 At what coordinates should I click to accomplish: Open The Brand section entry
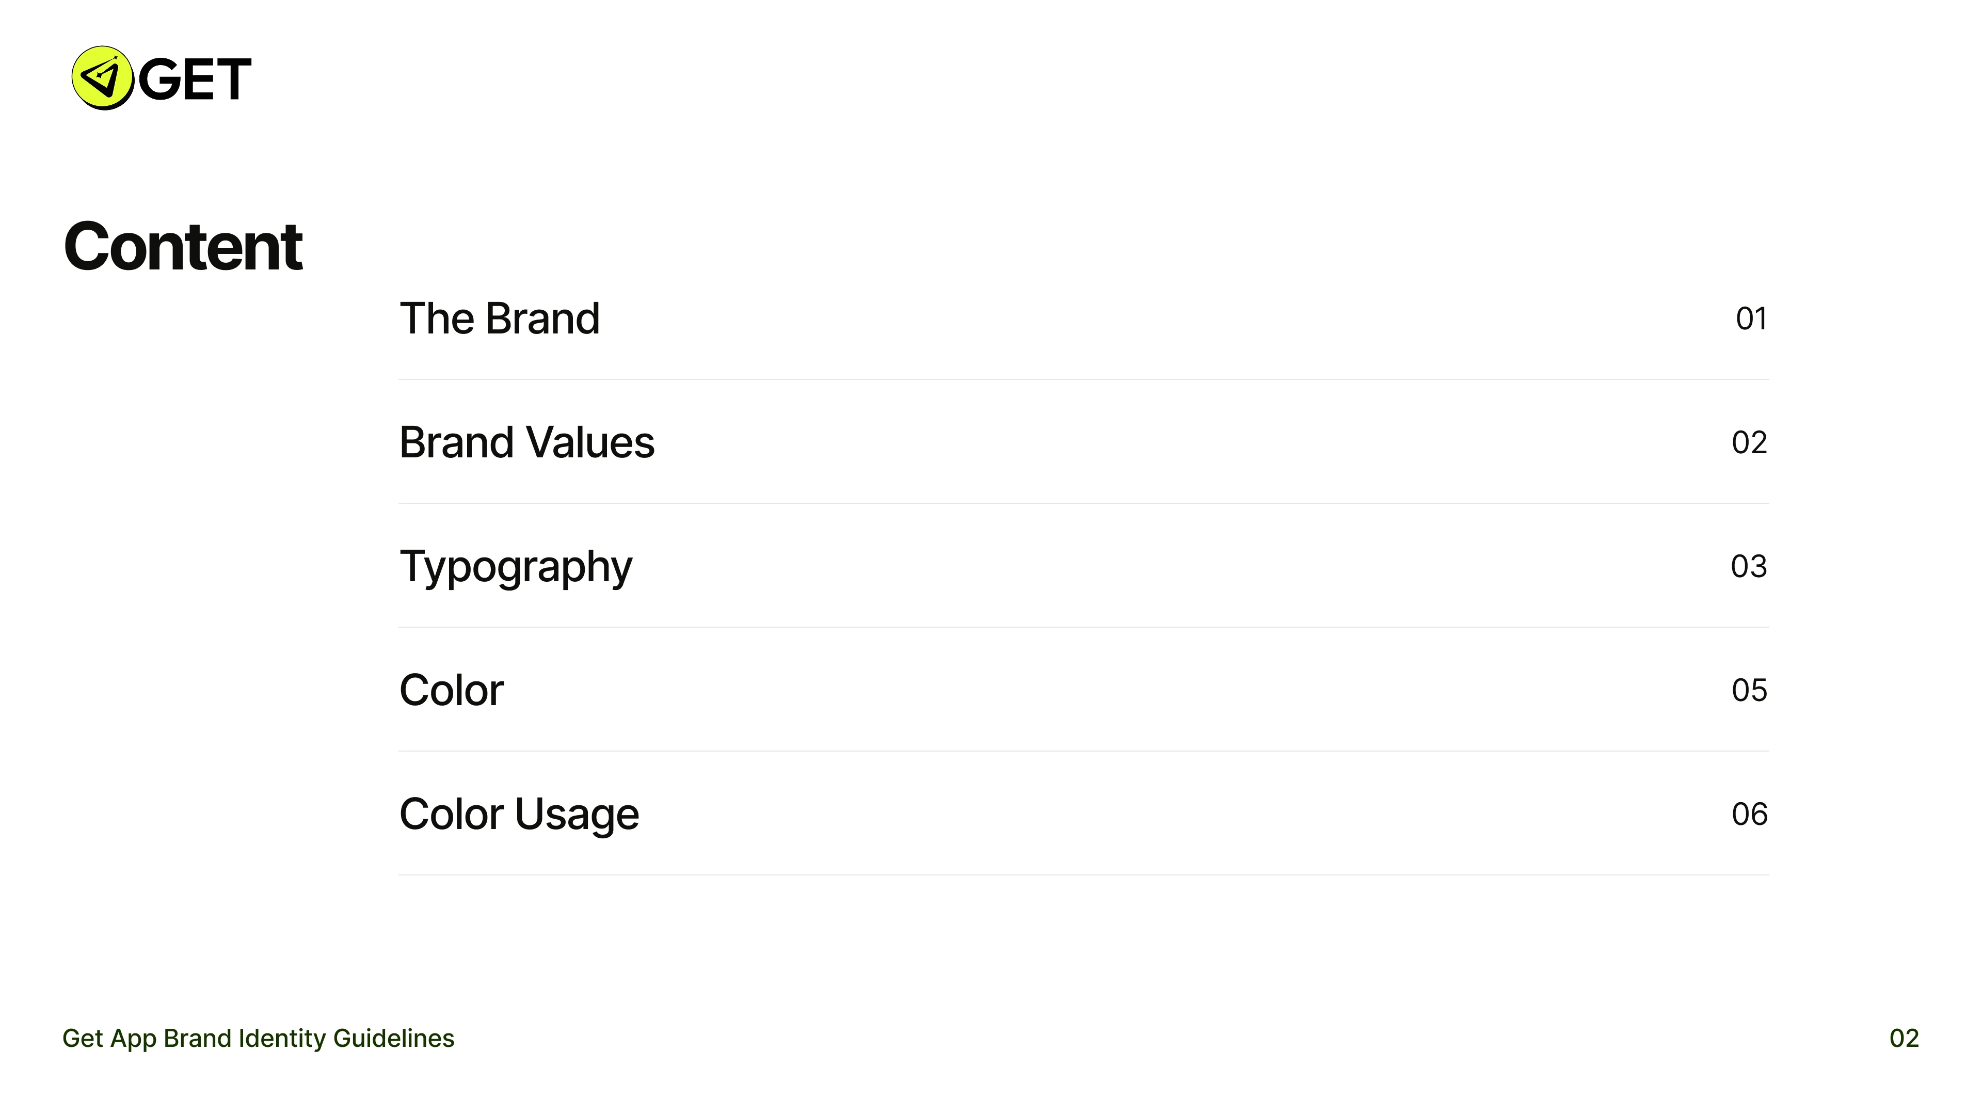click(x=499, y=318)
